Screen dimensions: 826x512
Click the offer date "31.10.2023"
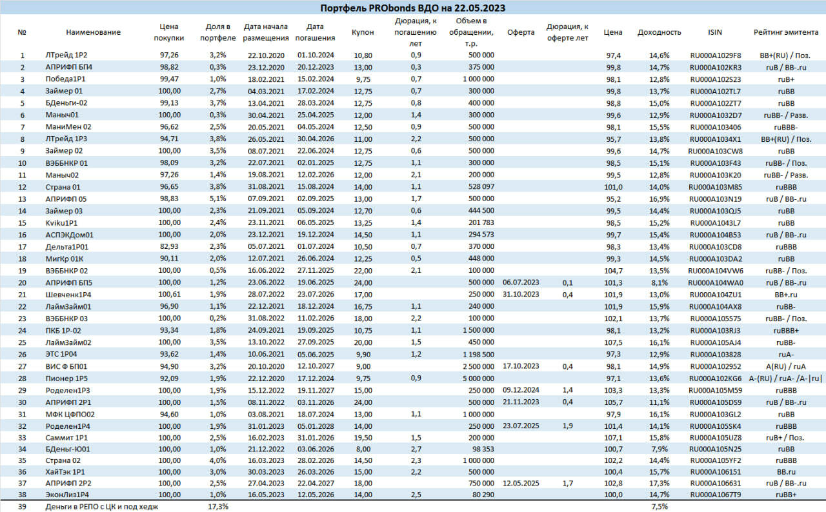(521, 294)
